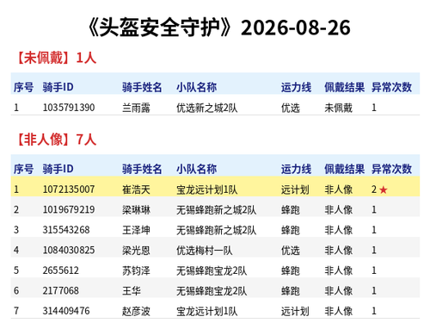Image resolution: width=430 pixels, height=329 pixels.
Task: Click 无锡蜂跑宝龙2队 in 苏钧泽's row
Action: pos(212,270)
